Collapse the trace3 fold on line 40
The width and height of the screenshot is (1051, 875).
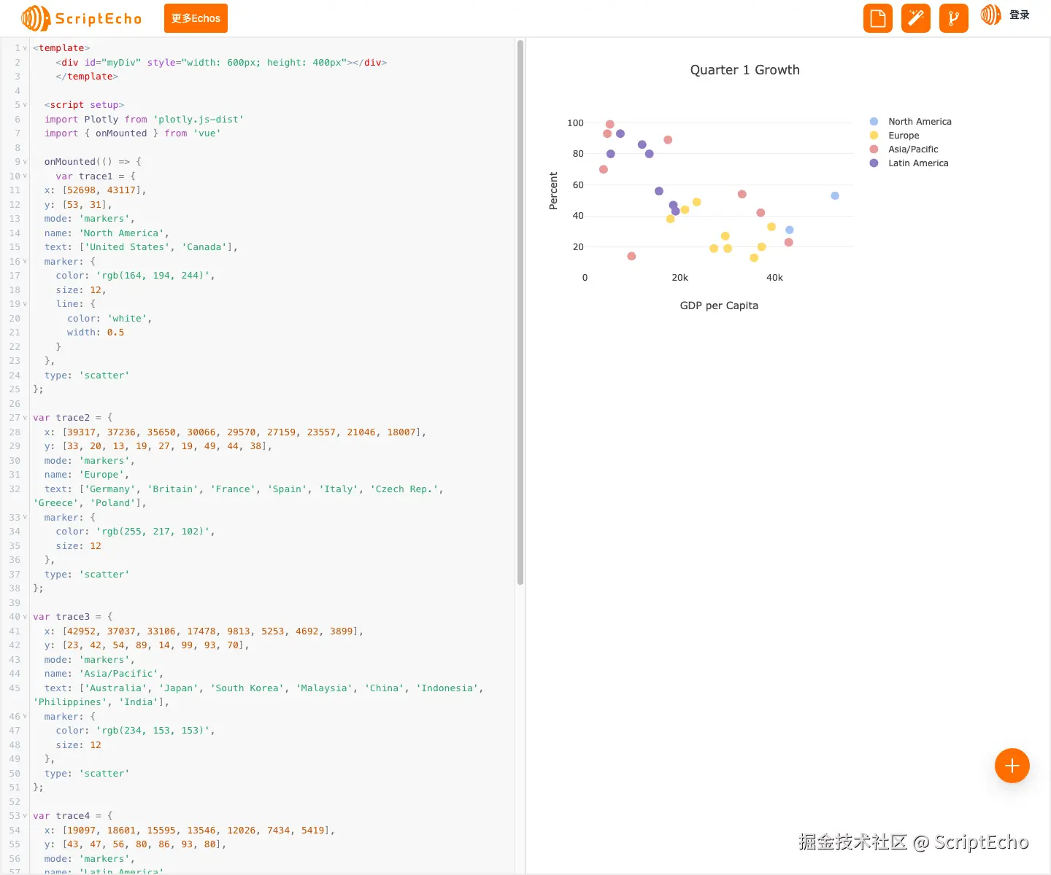[25, 617]
